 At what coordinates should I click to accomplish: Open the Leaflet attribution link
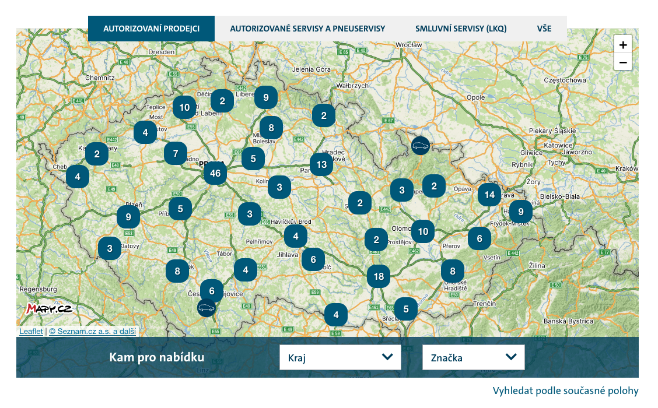[31, 331]
